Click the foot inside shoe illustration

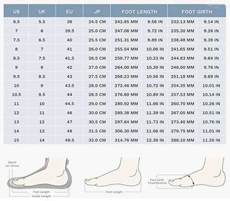[39, 173]
